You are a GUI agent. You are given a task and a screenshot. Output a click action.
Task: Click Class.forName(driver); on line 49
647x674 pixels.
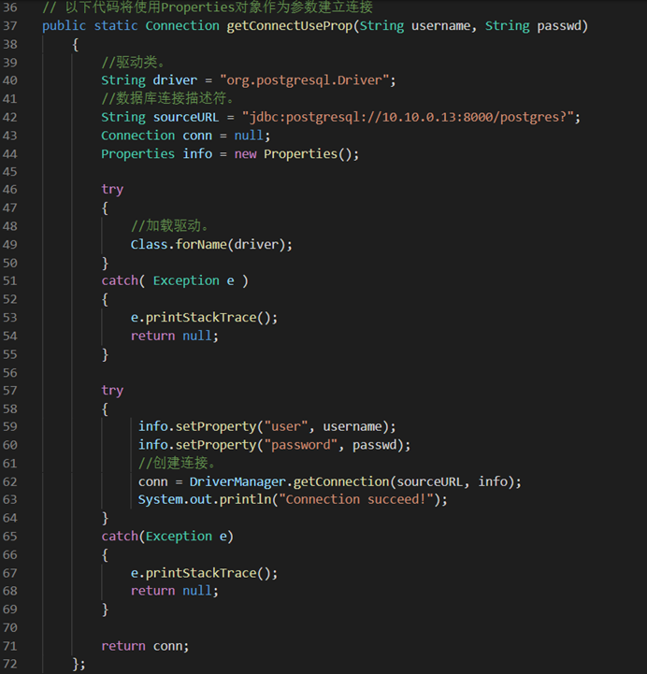pyautogui.click(x=211, y=244)
